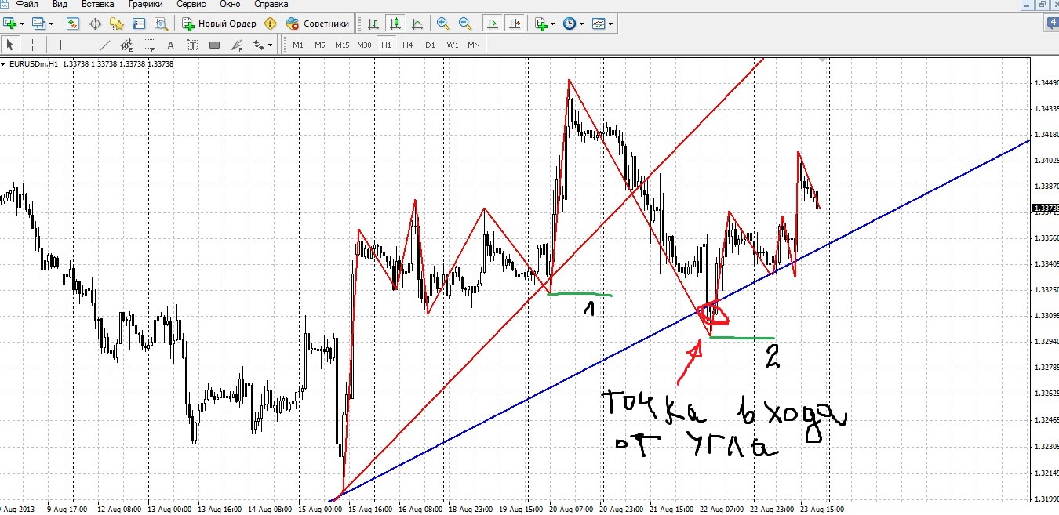Image resolution: width=1059 pixels, height=515 pixels.
Task: Switch chart to candlesticks mode
Action: tap(395, 24)
